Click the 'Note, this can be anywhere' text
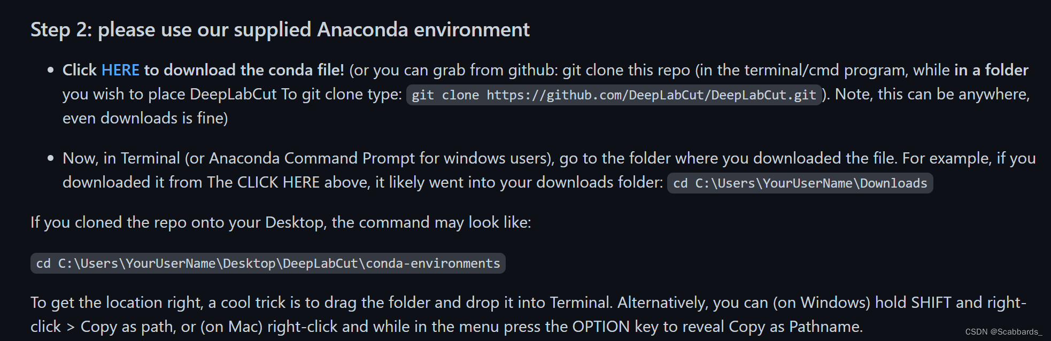The image size is (1051, 341). 932,94
